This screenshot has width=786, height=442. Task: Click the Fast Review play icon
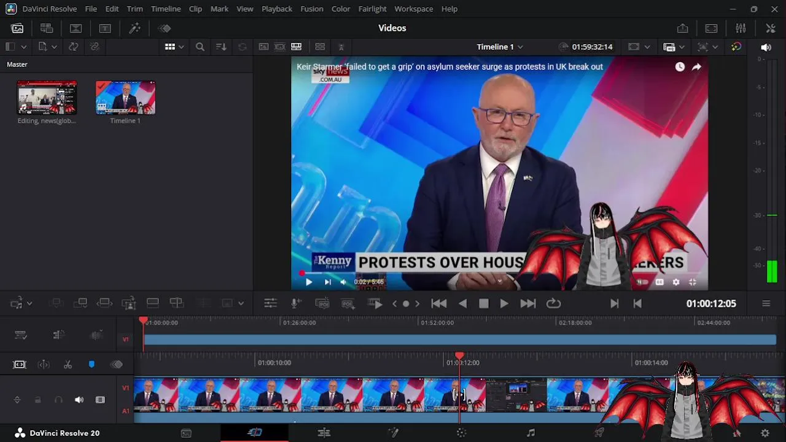point(375,303)
